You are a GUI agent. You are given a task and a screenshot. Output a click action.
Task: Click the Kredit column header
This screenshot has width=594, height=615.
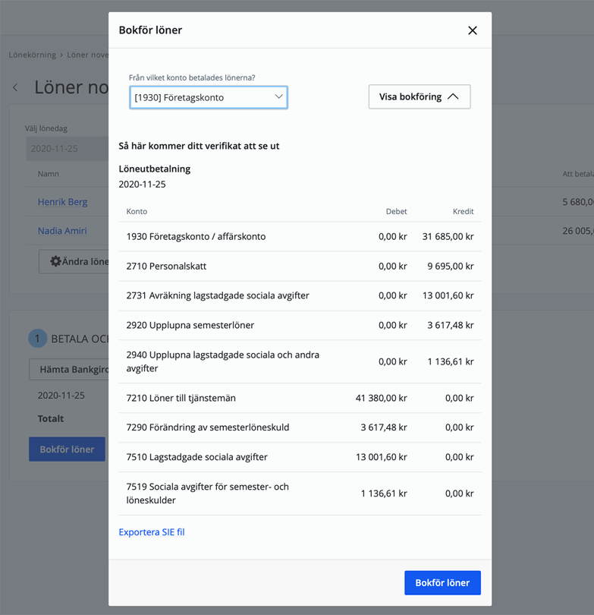[463, 211]
